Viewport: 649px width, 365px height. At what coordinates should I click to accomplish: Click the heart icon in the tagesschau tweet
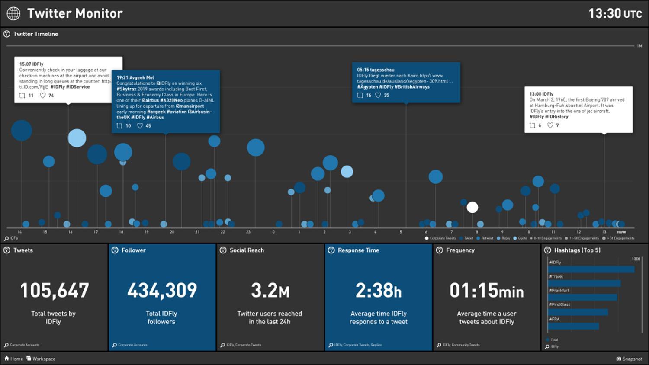(x=378, y=95)
